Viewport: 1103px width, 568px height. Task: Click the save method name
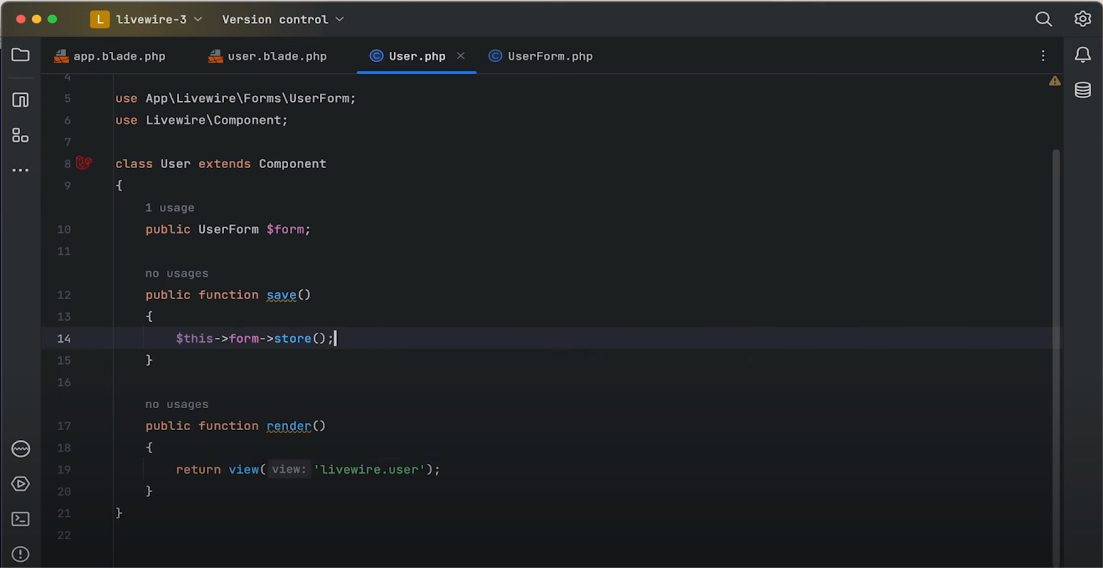point(281,295)
